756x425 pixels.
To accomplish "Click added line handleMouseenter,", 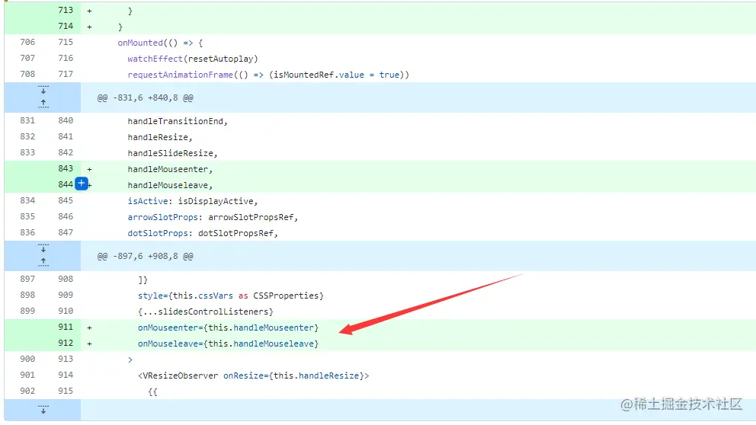I will [170, 169].
